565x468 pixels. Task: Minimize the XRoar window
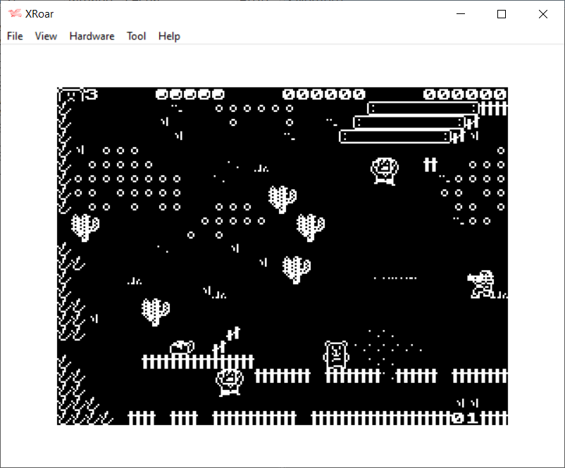pos(461,14)
